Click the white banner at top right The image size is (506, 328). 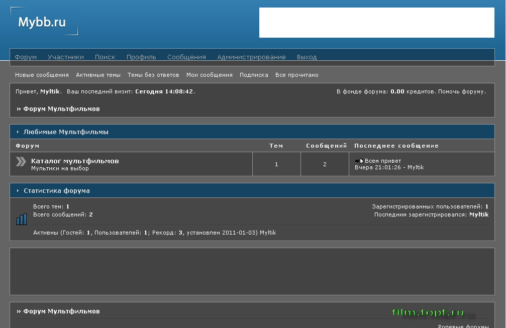(x=376, y=23)
